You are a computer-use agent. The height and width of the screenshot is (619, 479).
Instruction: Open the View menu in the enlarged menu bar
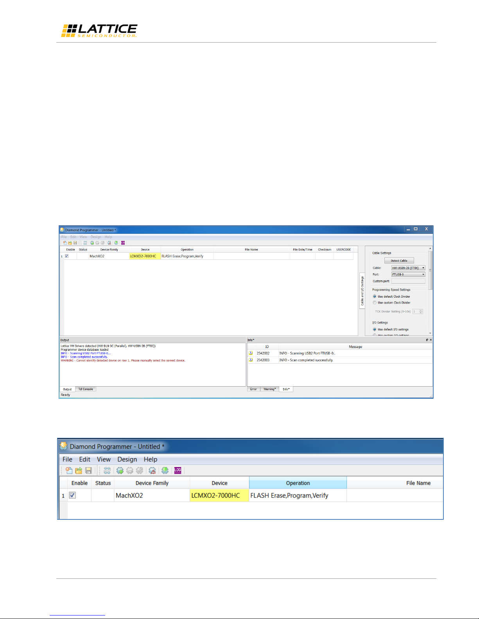tap(104, 459)
